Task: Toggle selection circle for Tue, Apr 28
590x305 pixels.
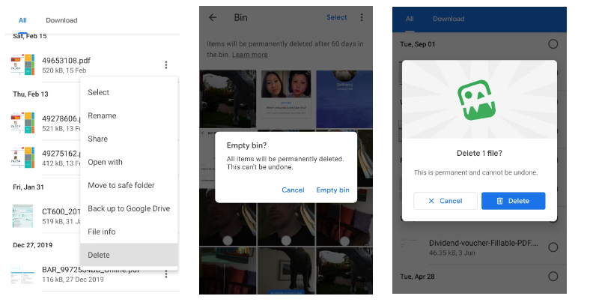Action: tap(553, 277)
